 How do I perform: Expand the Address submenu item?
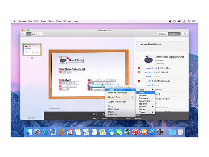145,107
